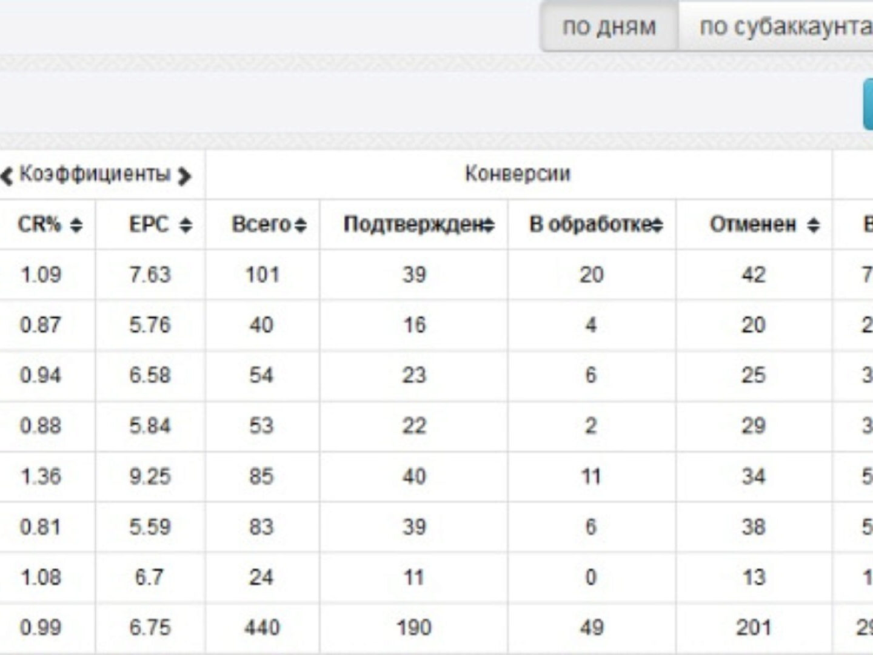The width and height of the screenshot is (873, 655).
Task: Switch to the по дням tab
Action: [609, 27]
